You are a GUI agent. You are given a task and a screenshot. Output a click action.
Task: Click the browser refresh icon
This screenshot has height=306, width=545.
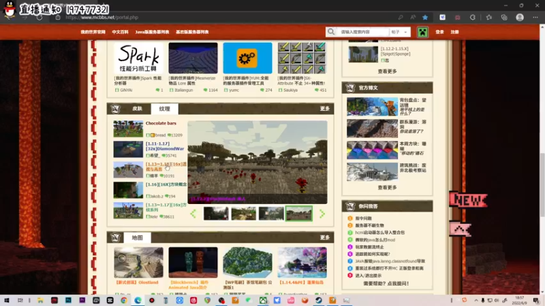point(40,18)
